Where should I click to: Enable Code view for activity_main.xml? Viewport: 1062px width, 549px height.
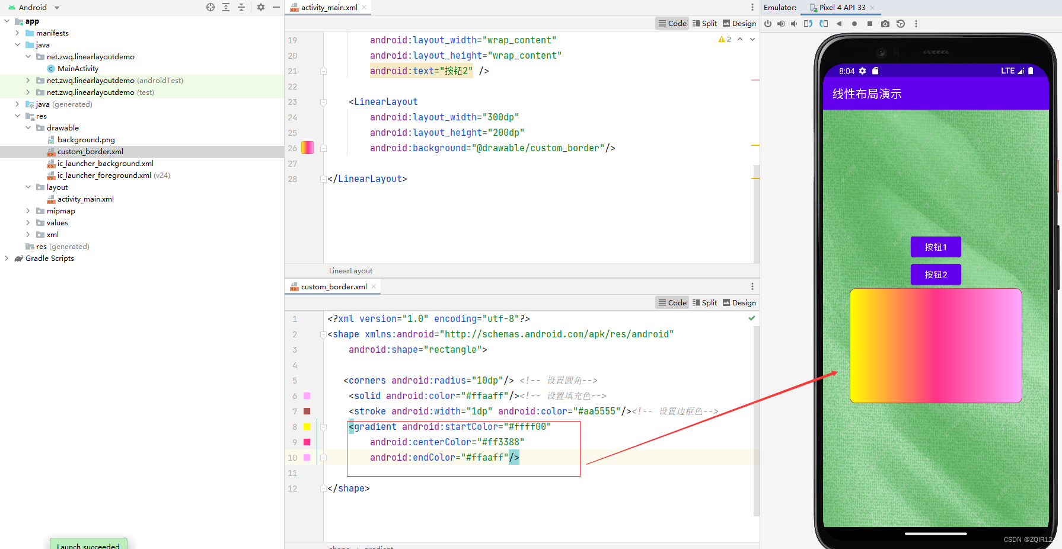(672, 23)
